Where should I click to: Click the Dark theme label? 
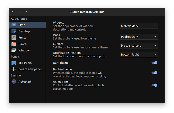[x=61, y=63]
